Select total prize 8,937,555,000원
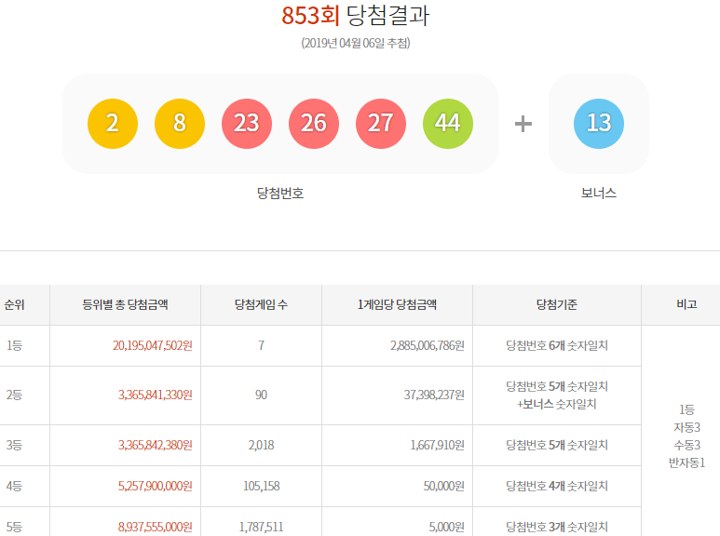Screen dimensions: 720x536 click(156, 527)
